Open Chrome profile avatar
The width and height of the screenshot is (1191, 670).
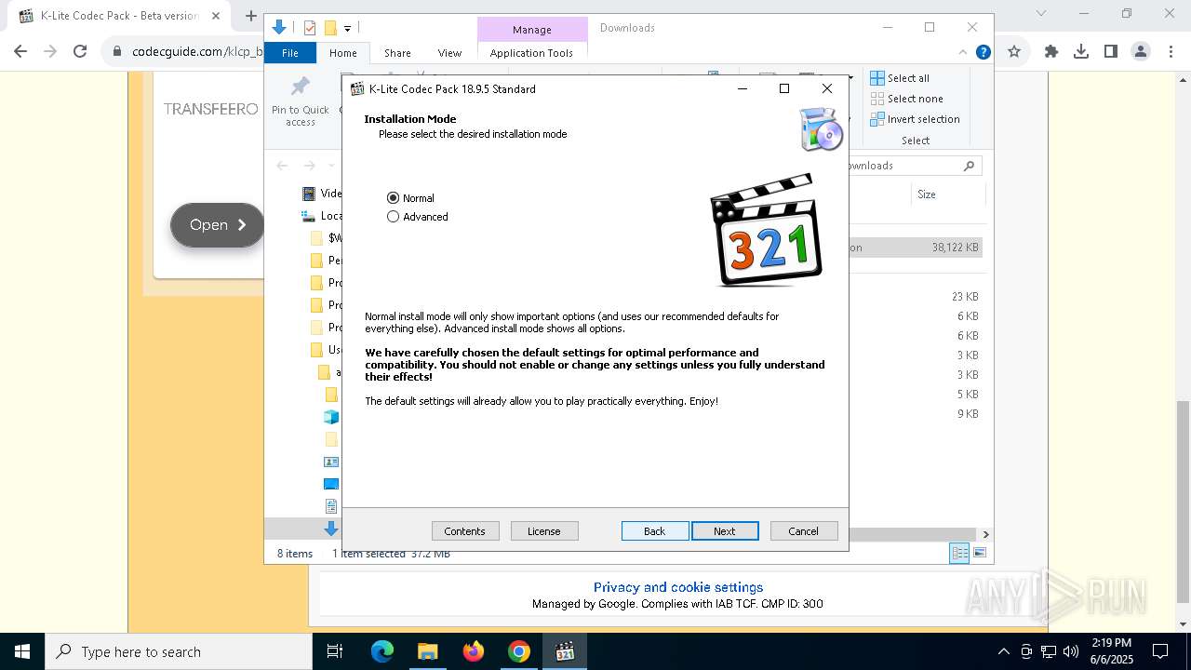coord(1141,52)
